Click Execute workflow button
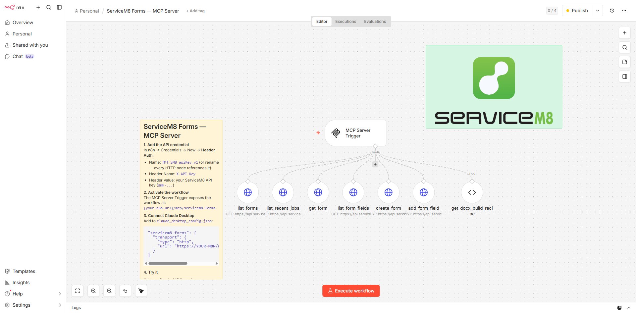 [x=351, y=291]
